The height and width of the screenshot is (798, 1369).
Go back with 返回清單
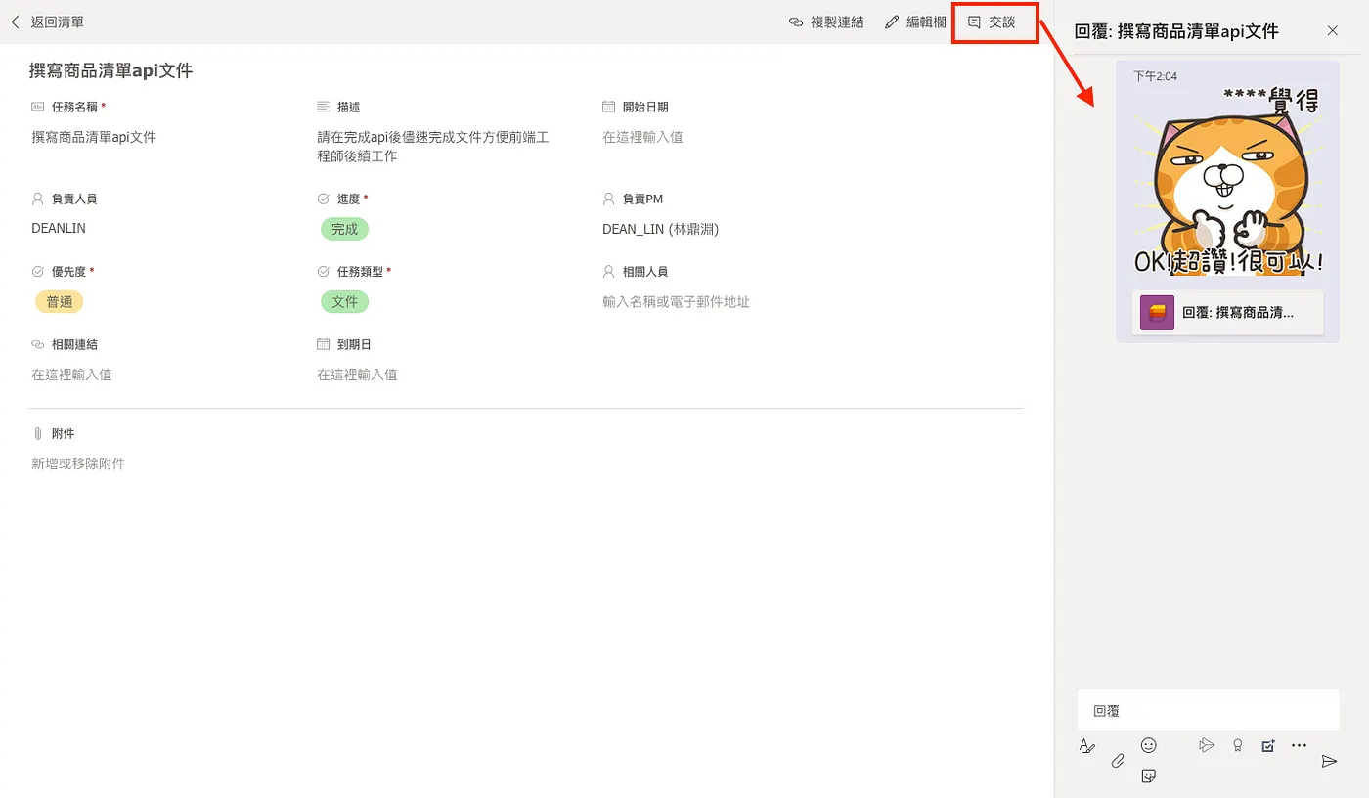click(46, 22)
